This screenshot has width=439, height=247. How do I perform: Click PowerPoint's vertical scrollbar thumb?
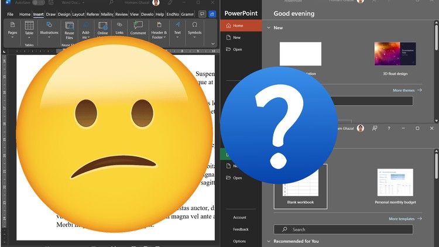[436, 39]
